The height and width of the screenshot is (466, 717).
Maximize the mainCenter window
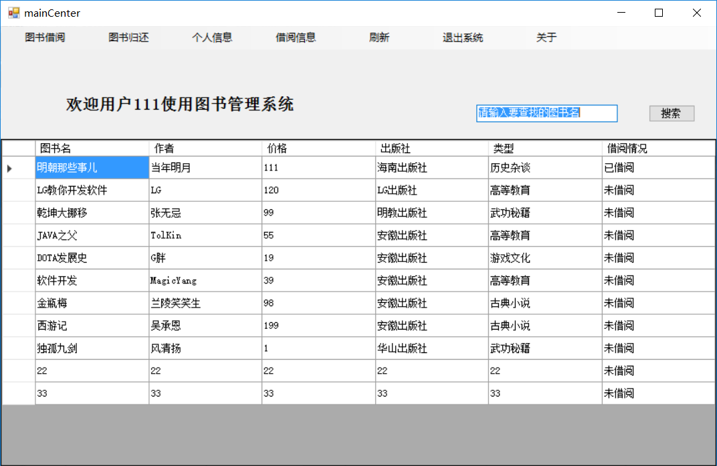pyautogui.click(x=658, y=13)
